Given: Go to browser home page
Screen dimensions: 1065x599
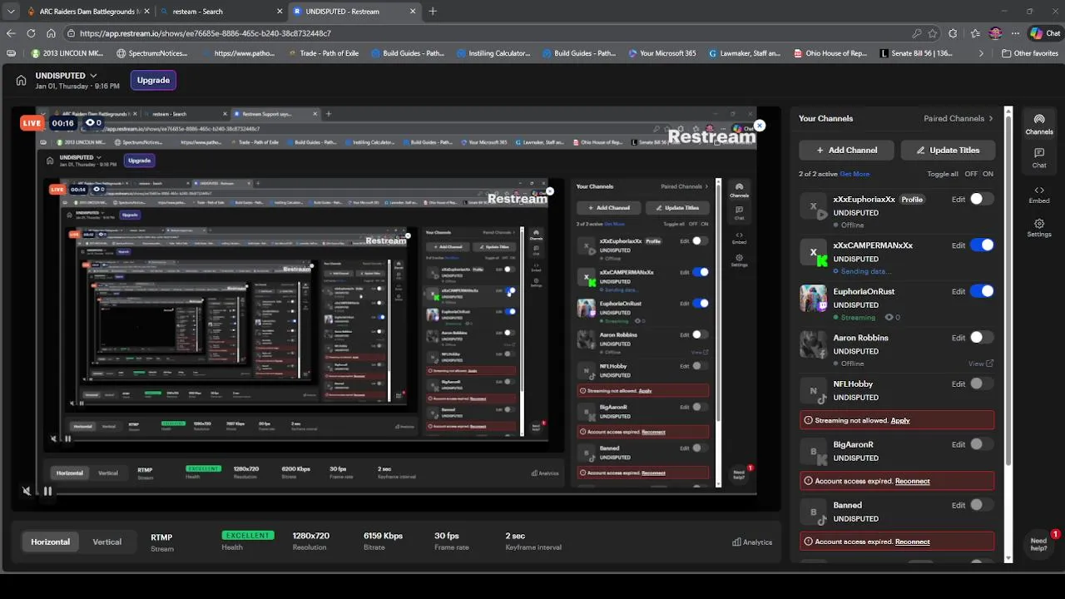Looking at the screenshot, I should point(51,33).
